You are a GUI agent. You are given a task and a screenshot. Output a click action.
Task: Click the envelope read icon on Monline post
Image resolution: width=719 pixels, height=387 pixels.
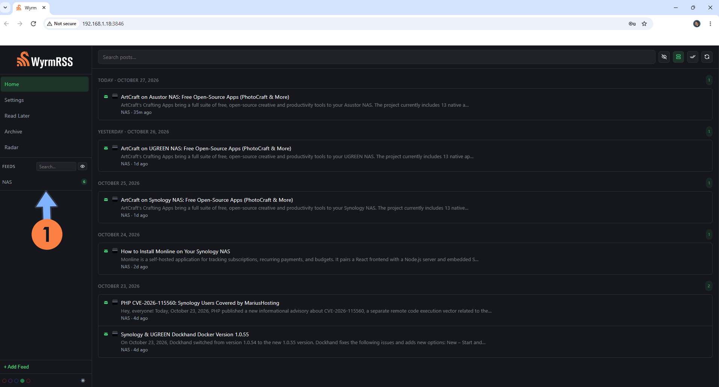tap(106, 251)
